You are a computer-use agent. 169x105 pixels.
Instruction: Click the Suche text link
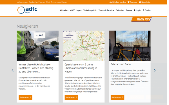point(148,10)
